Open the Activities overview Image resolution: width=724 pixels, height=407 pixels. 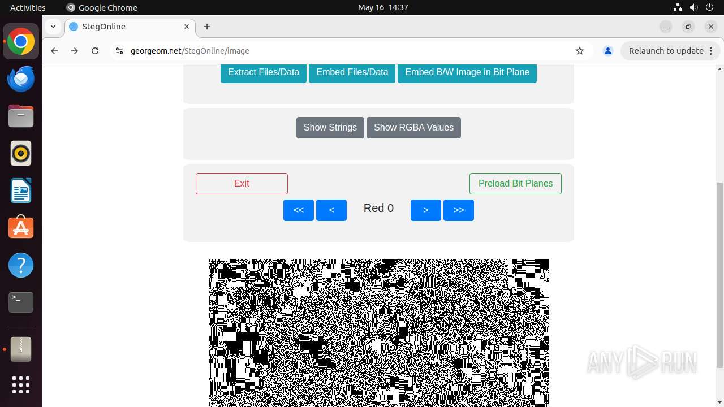[x=28, y=7]
